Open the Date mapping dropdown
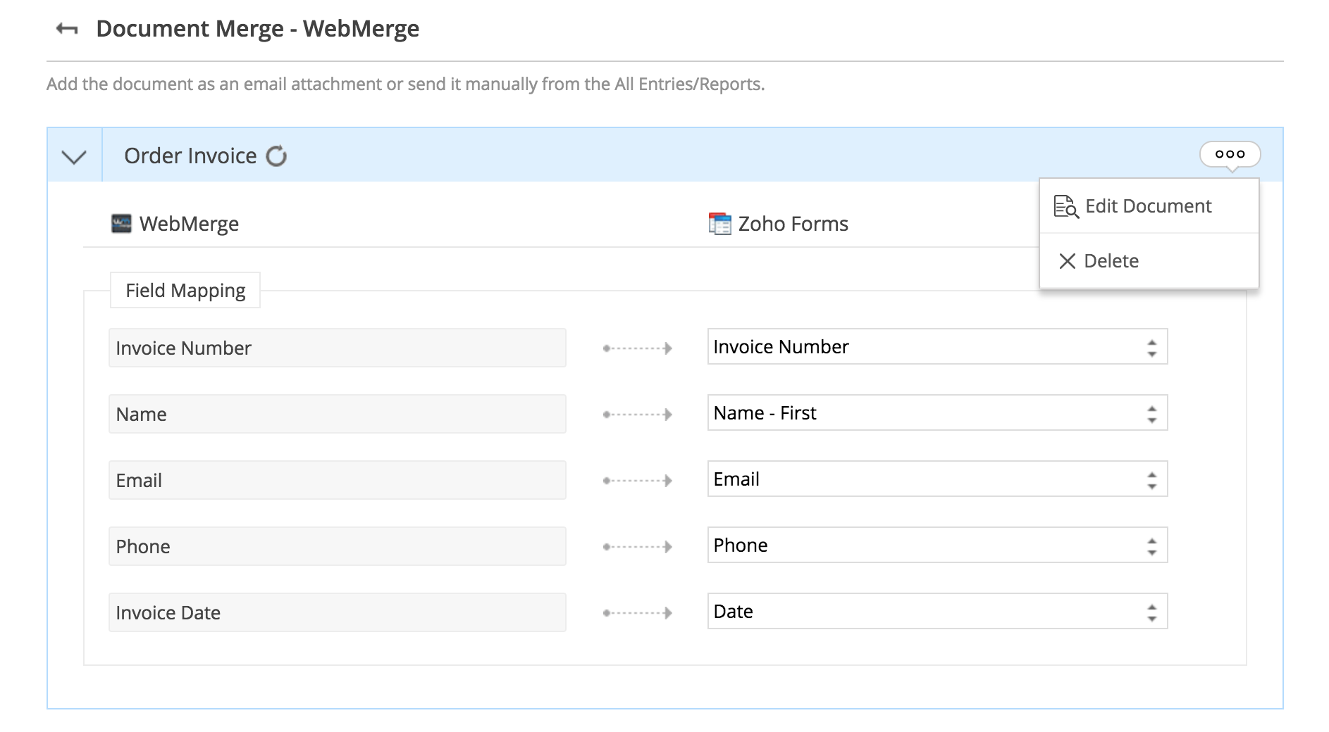This screenshot has width=1329, height=732. tap(937, 612)
